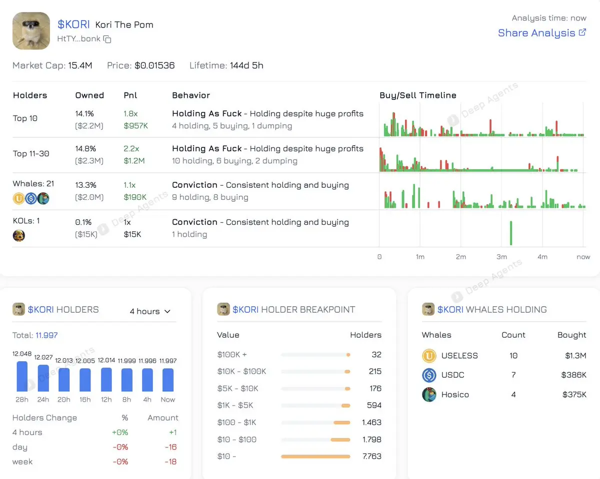This screenshot has height=479, width=600.
Task: Click the $KORI ticker link in header
Action: (73, 24)
